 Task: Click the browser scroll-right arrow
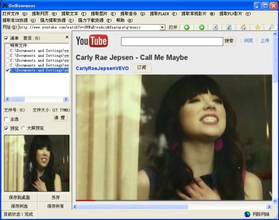[269, 207]
